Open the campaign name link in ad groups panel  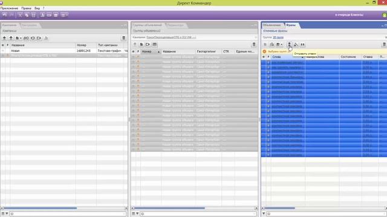pos(171,37)
